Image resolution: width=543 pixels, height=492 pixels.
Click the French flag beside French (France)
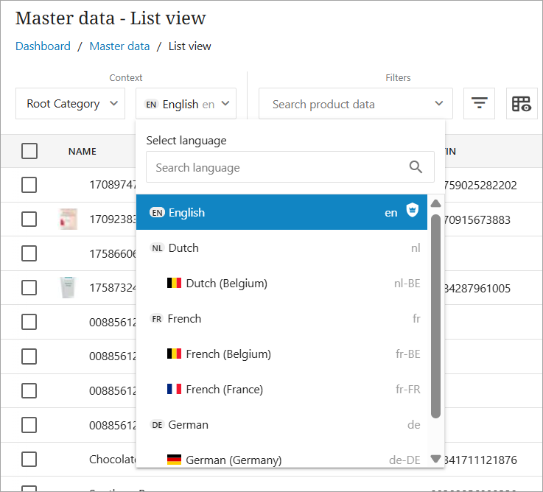tap(174, 390)
